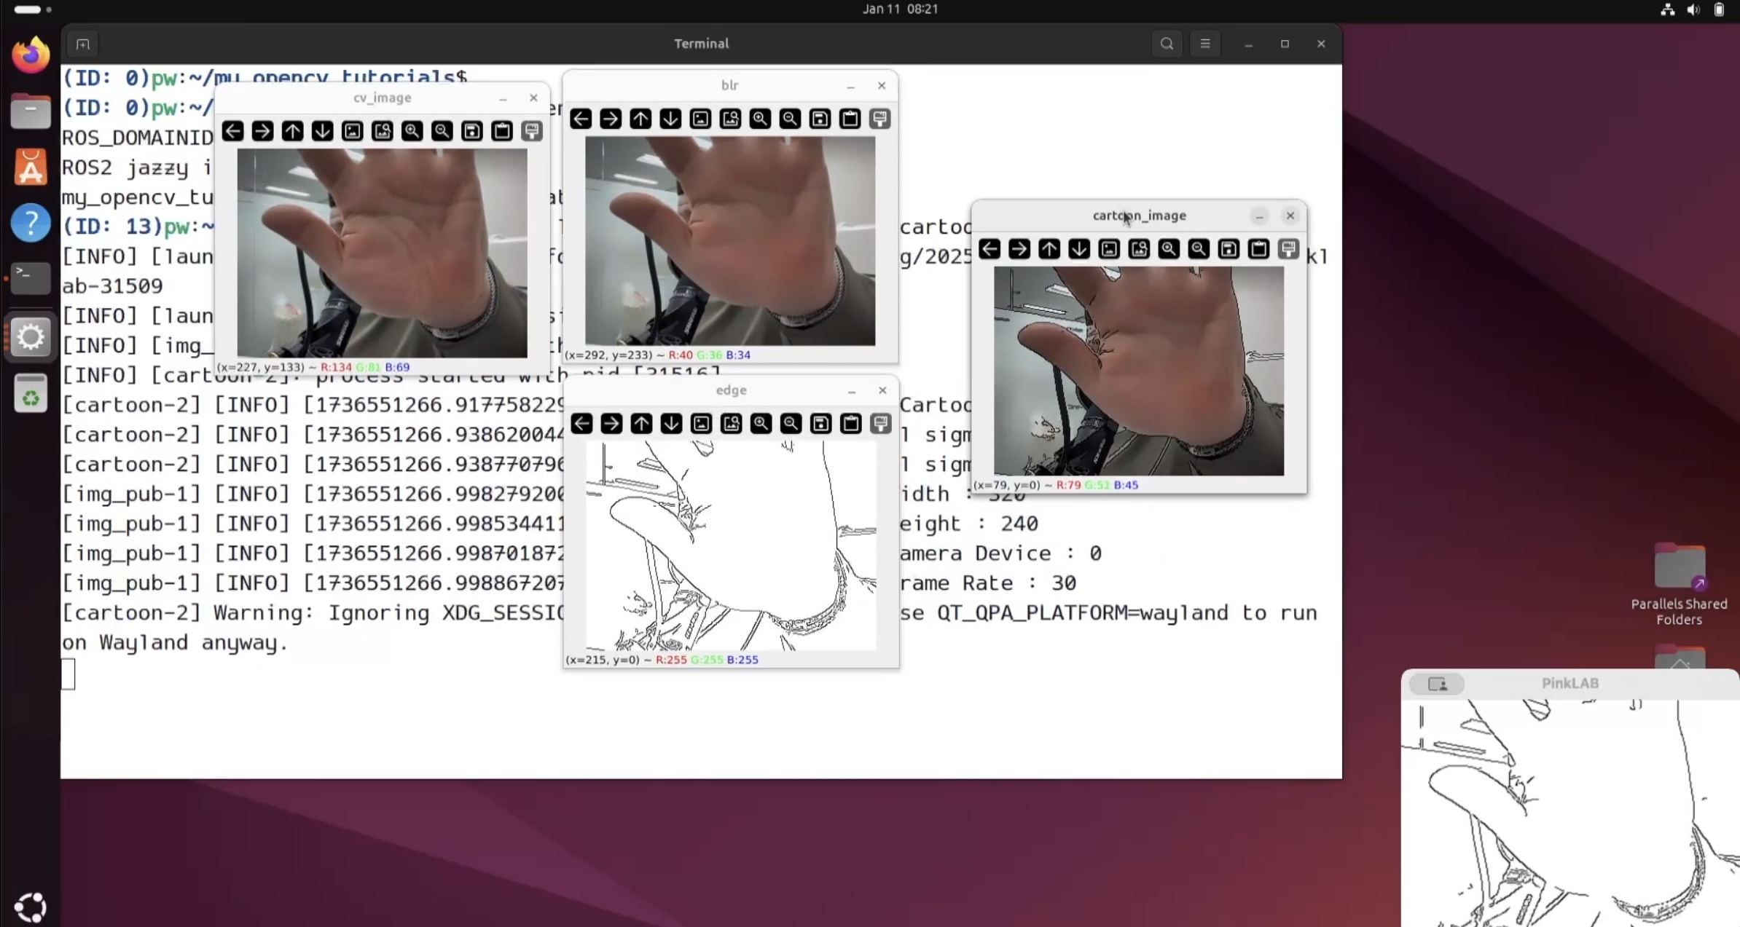The width and height of the screenshot is (1740, 927).
Task: Open Ubuntu Help from the dock
Action: (x=31, y=223)
